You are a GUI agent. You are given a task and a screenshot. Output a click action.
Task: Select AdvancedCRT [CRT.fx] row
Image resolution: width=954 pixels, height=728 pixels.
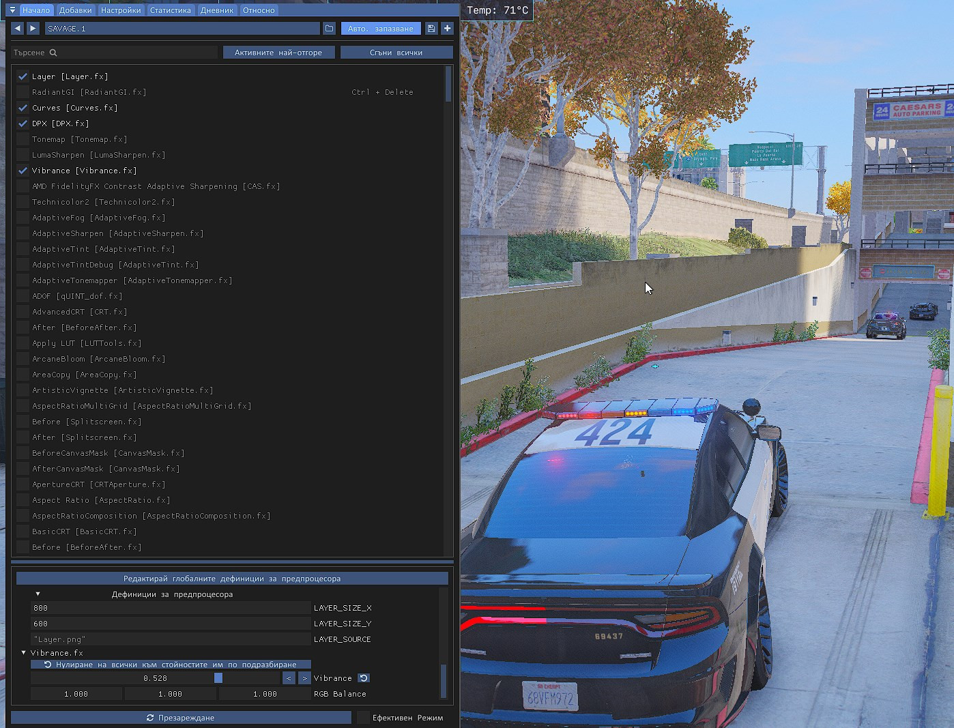click(79, 312)
